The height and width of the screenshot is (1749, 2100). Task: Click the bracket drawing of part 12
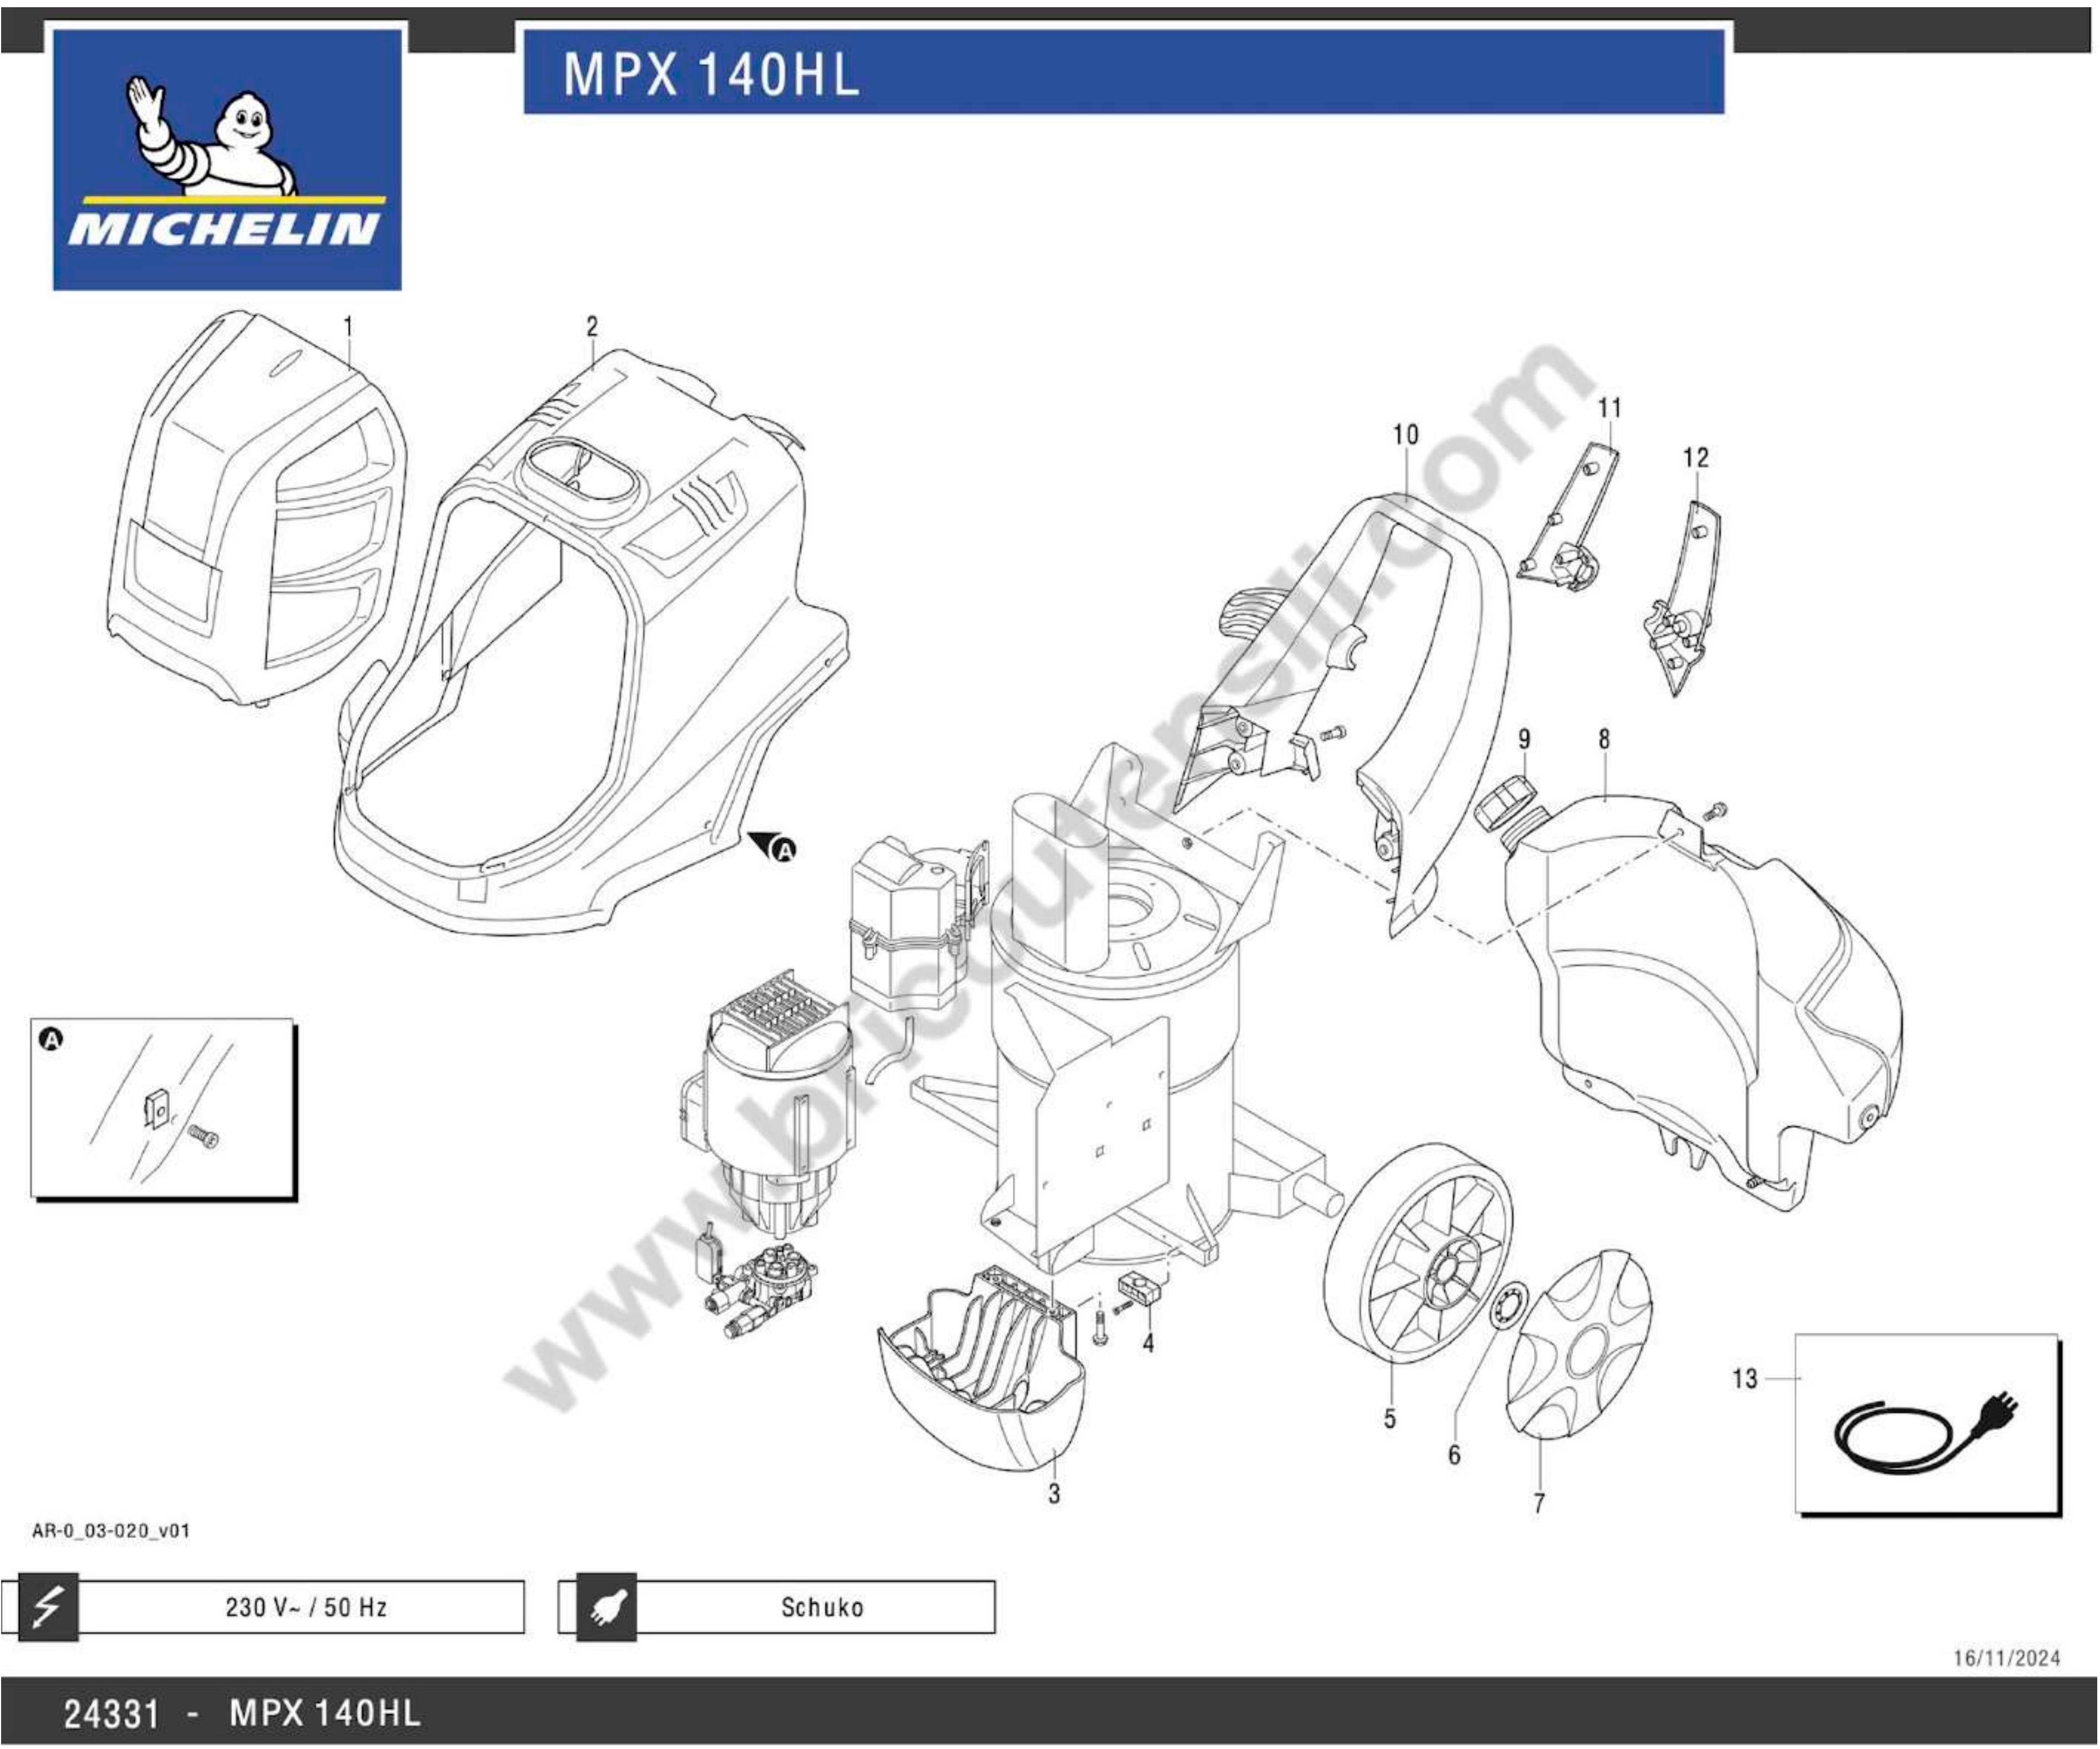tap(1682, 599)
